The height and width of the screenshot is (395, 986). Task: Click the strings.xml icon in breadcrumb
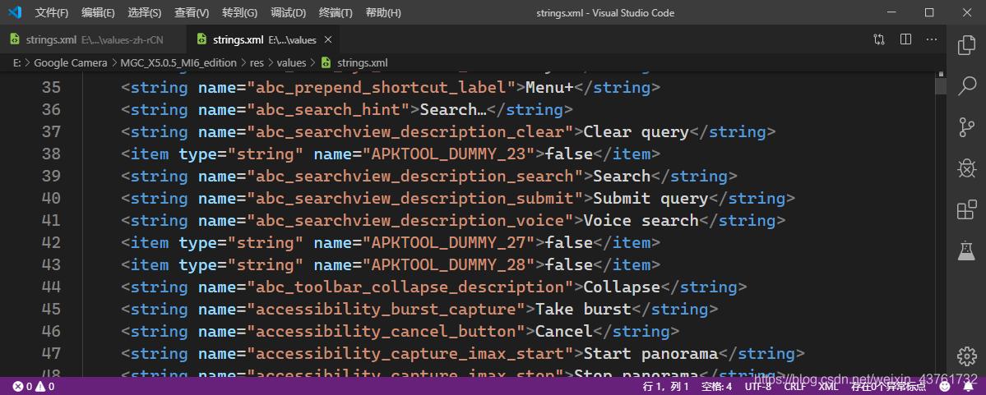[x=326, y=62]
